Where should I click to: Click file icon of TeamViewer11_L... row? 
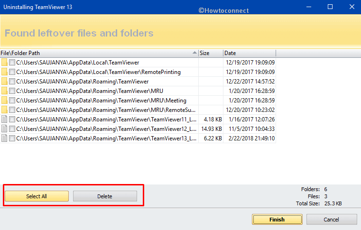tap(4, 119)
